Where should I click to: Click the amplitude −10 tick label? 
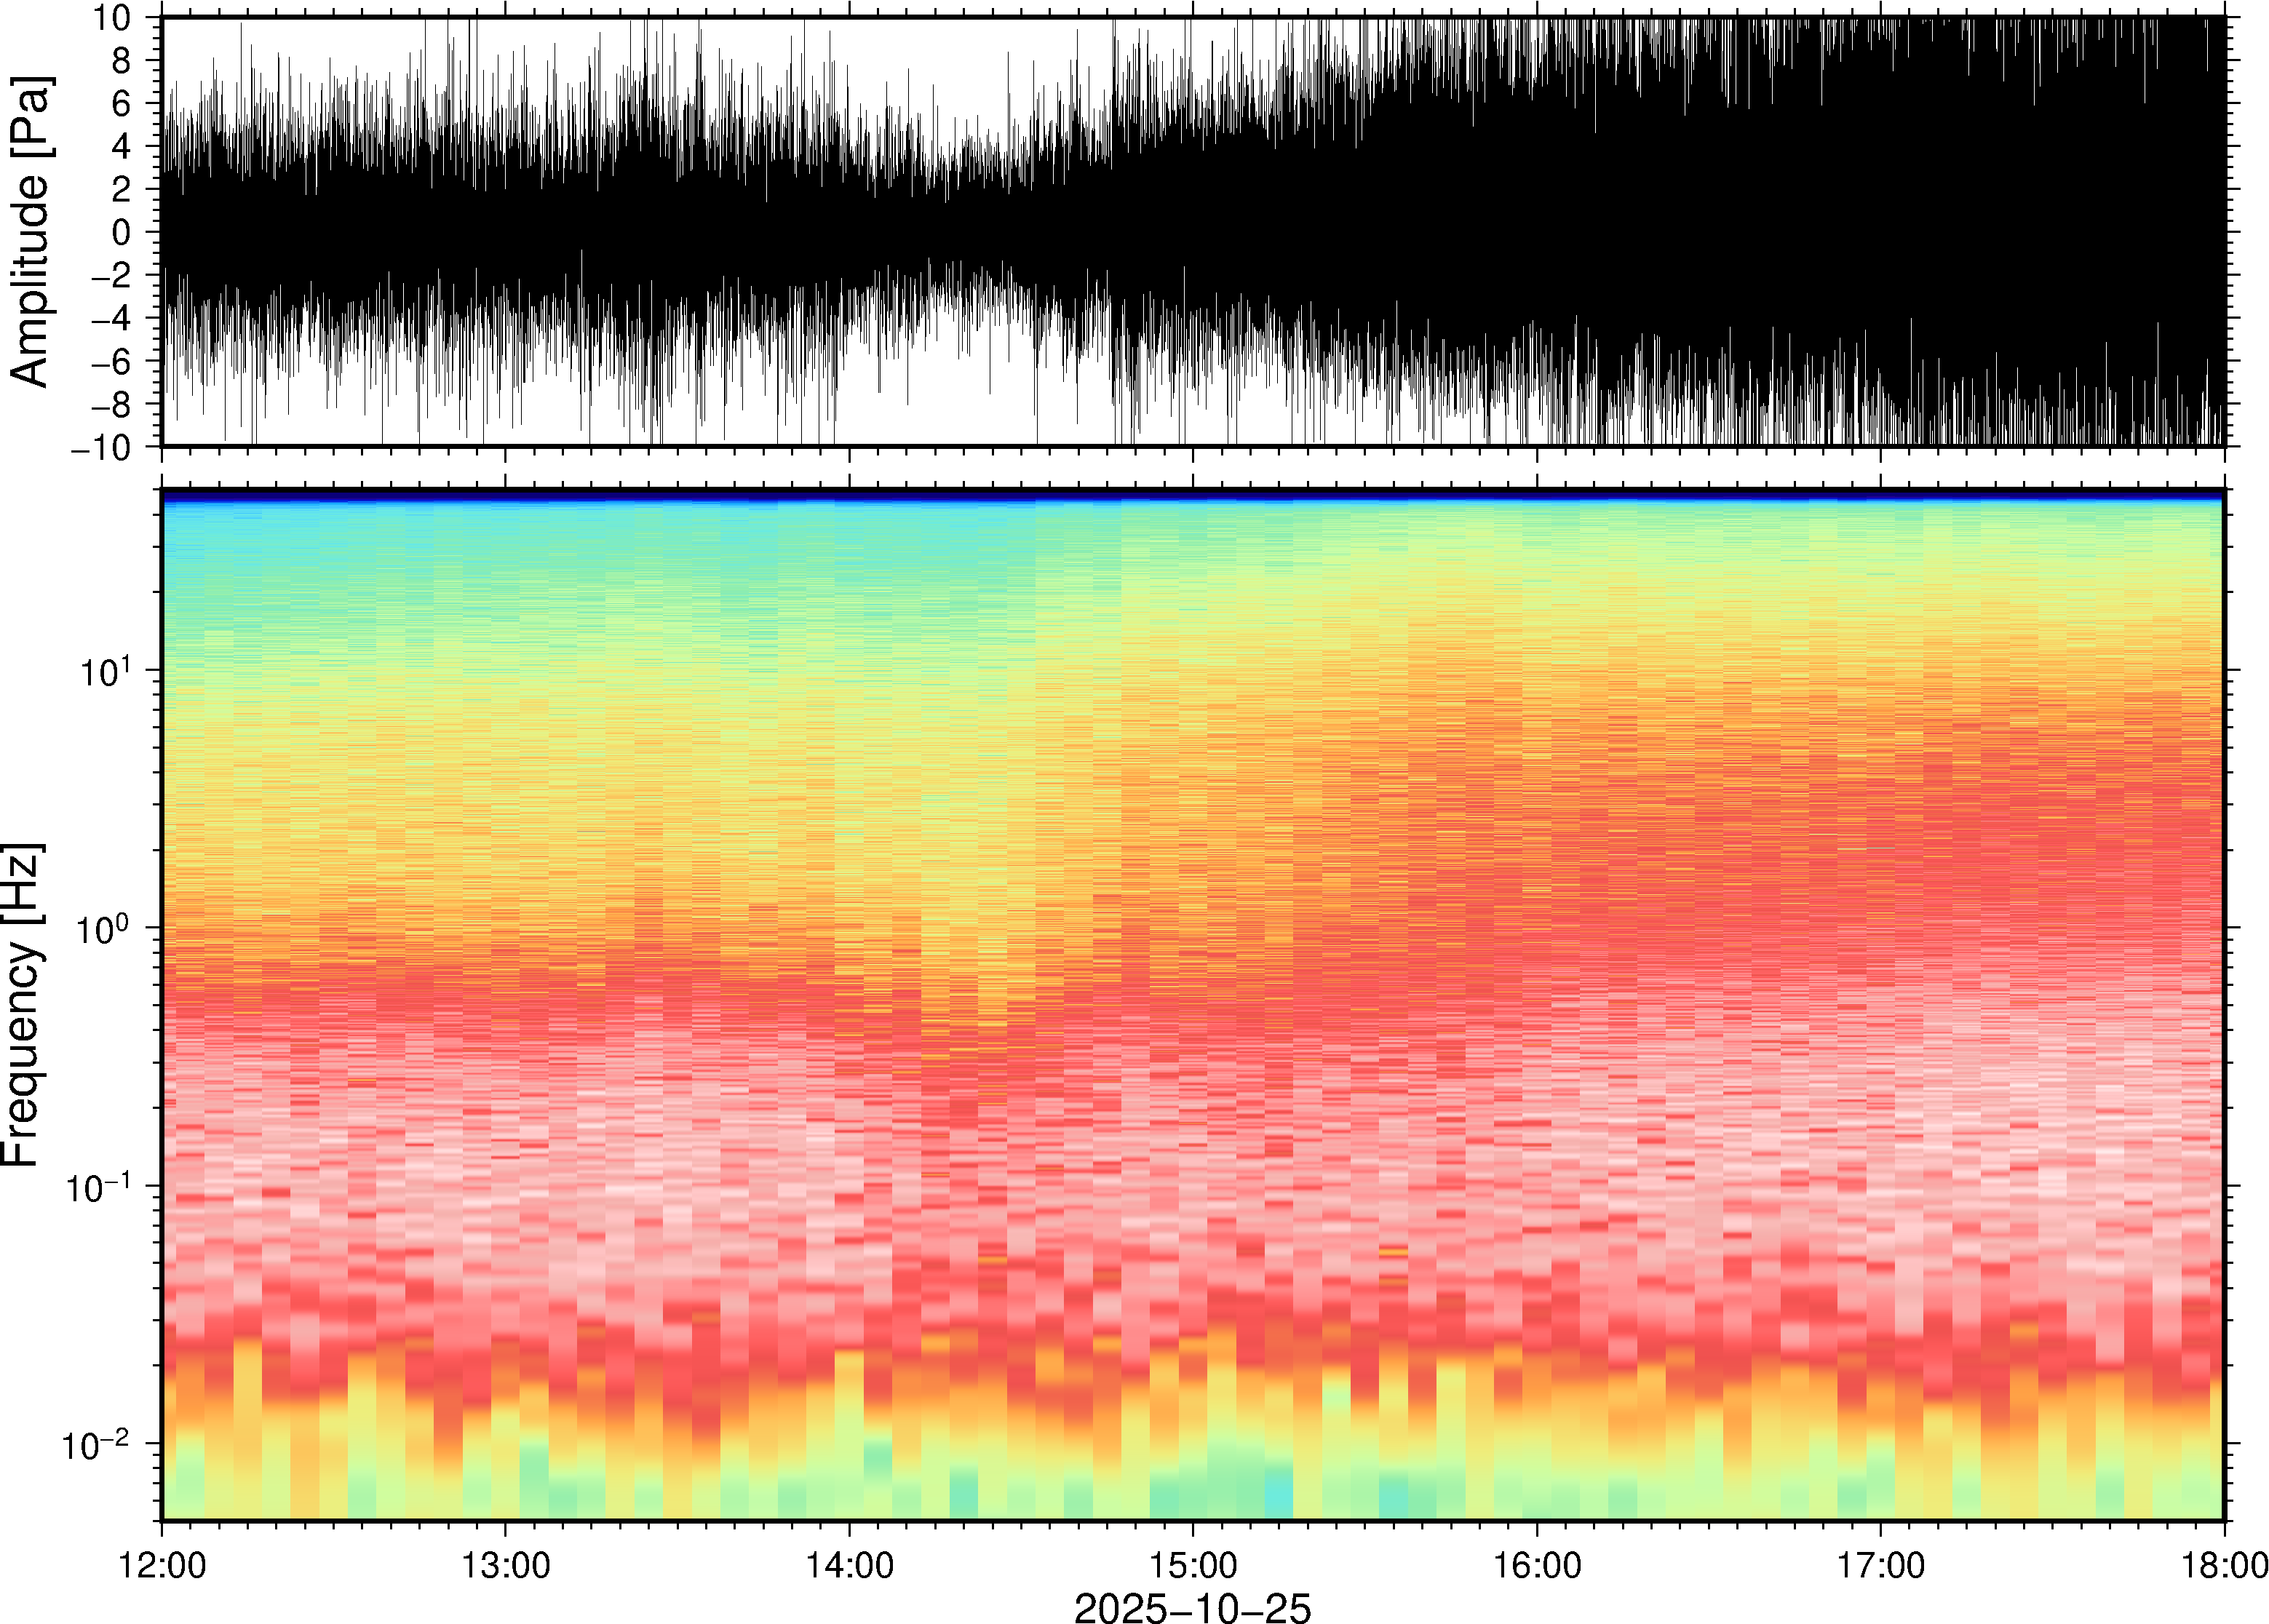point(100,448)
